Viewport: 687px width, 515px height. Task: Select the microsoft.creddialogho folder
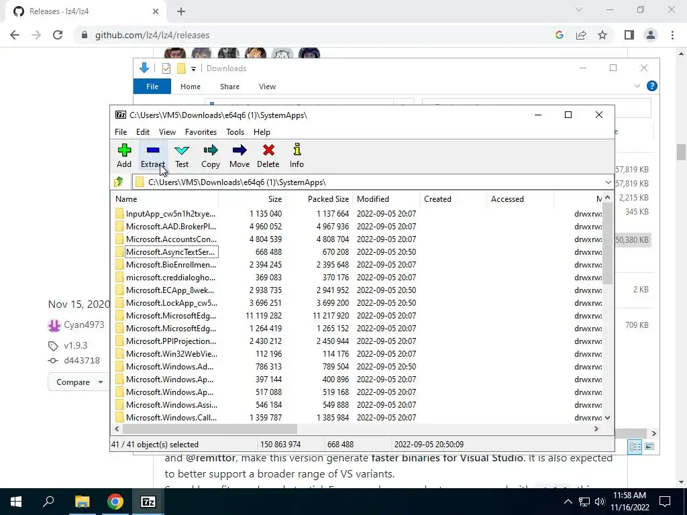click(170, 277)
